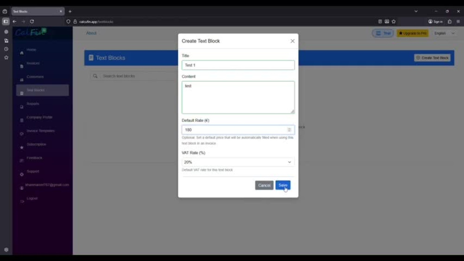Open Company Profile in the sidebar

coord(39,117)
